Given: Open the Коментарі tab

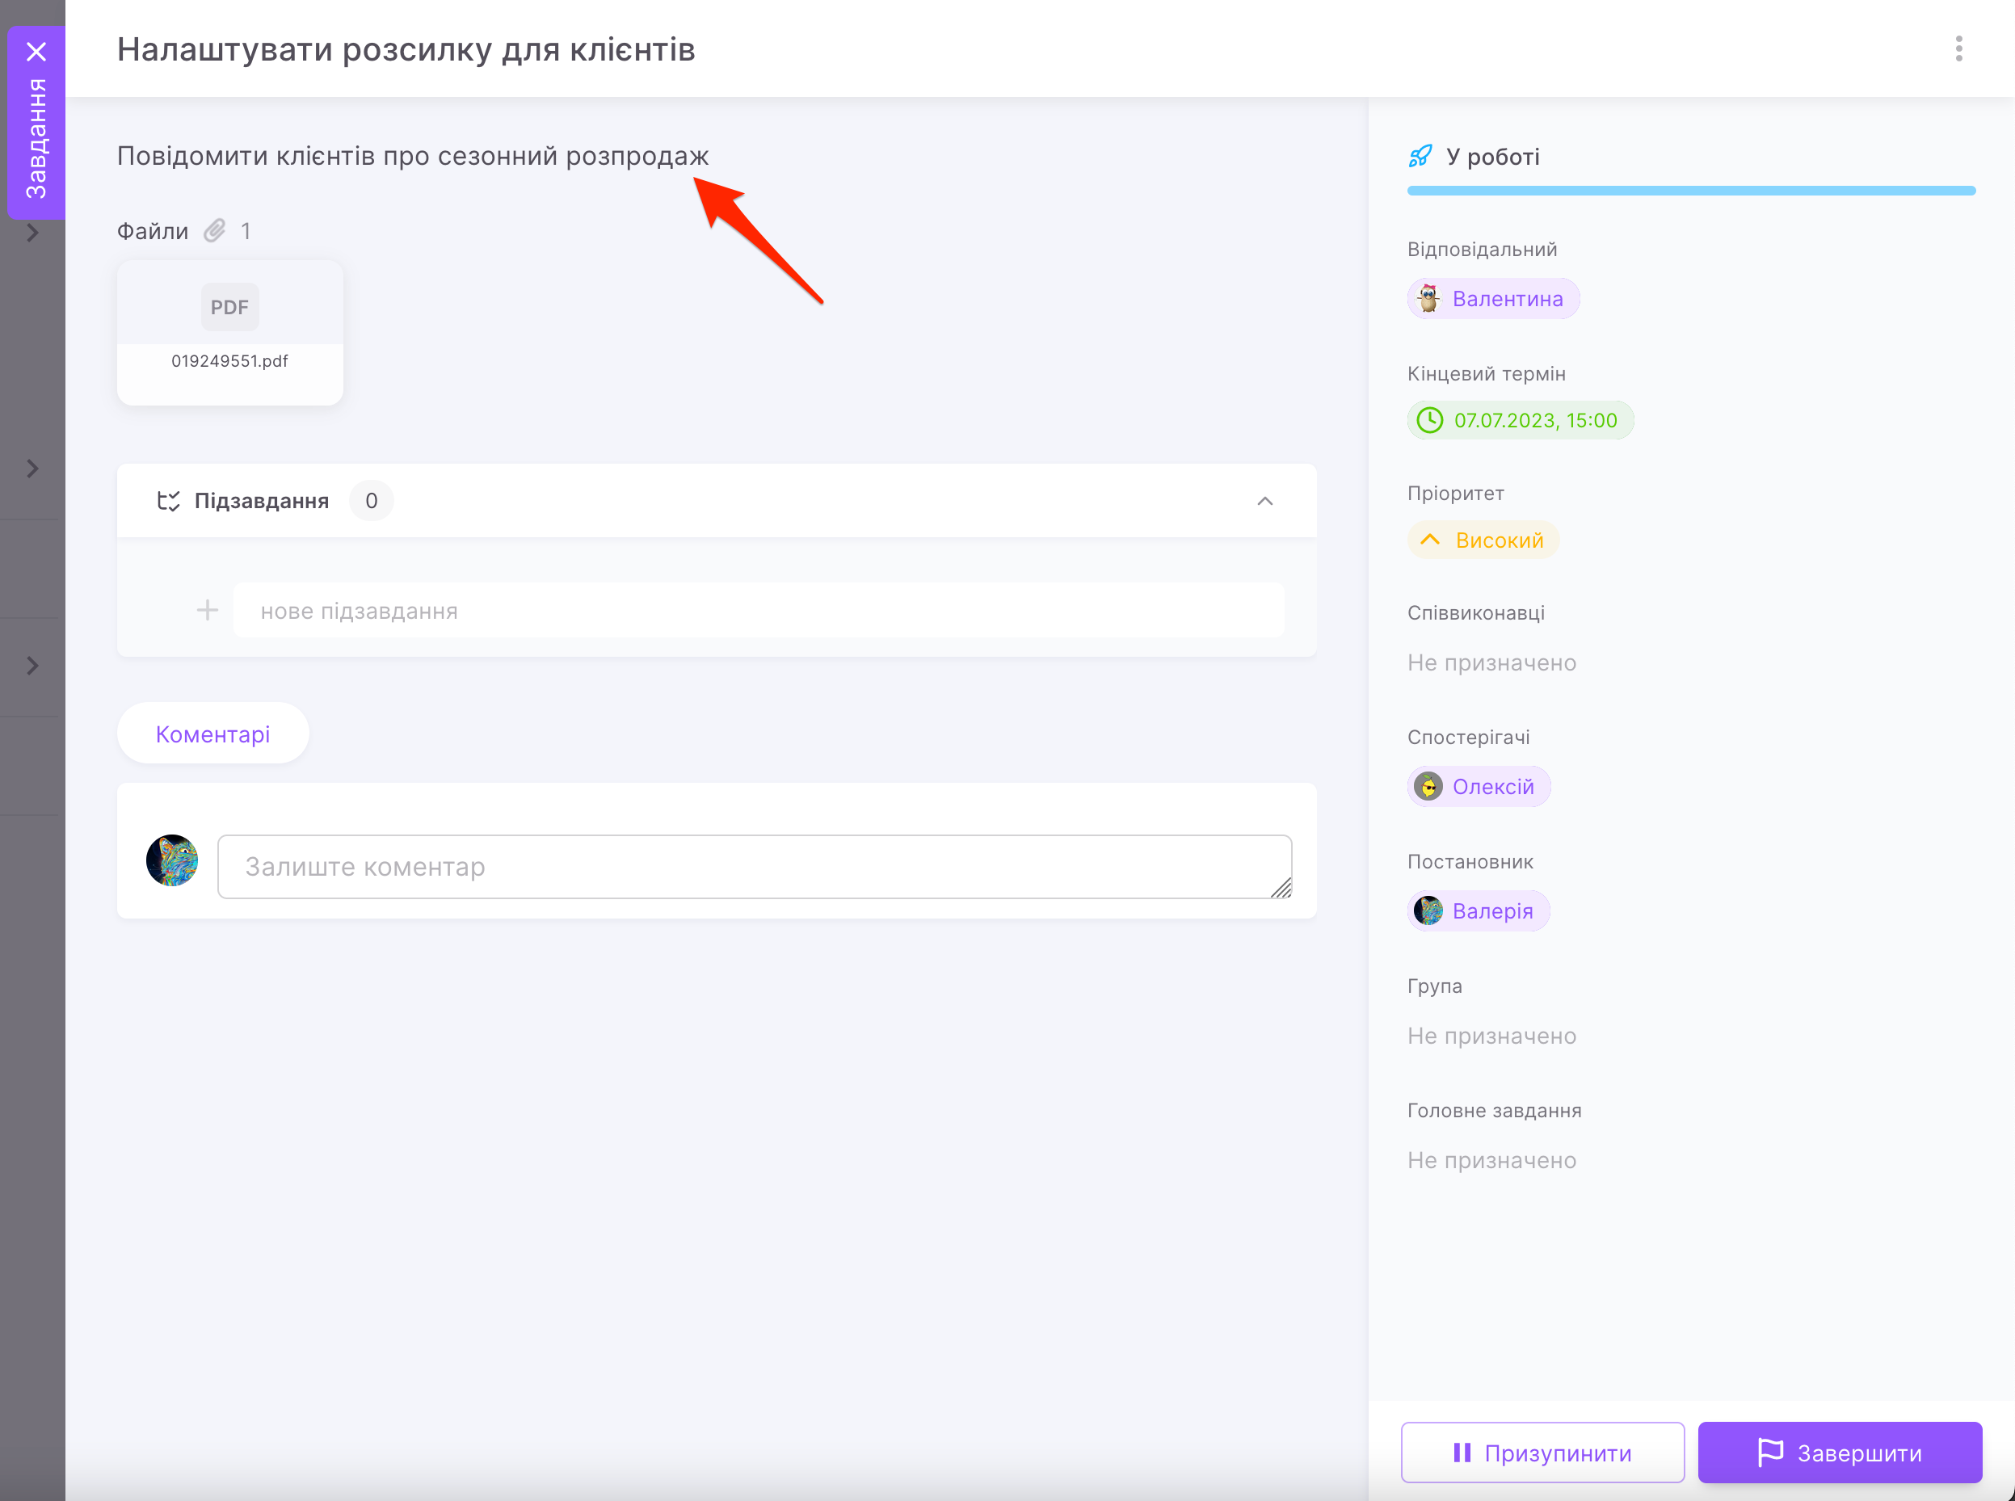Looking at the screenshot, I should (212, 734).
